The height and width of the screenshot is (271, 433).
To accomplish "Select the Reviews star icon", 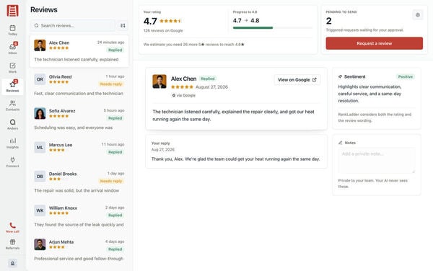I will pos(12,84).
